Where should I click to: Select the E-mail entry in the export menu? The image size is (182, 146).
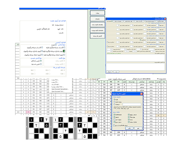pos(56,85)
